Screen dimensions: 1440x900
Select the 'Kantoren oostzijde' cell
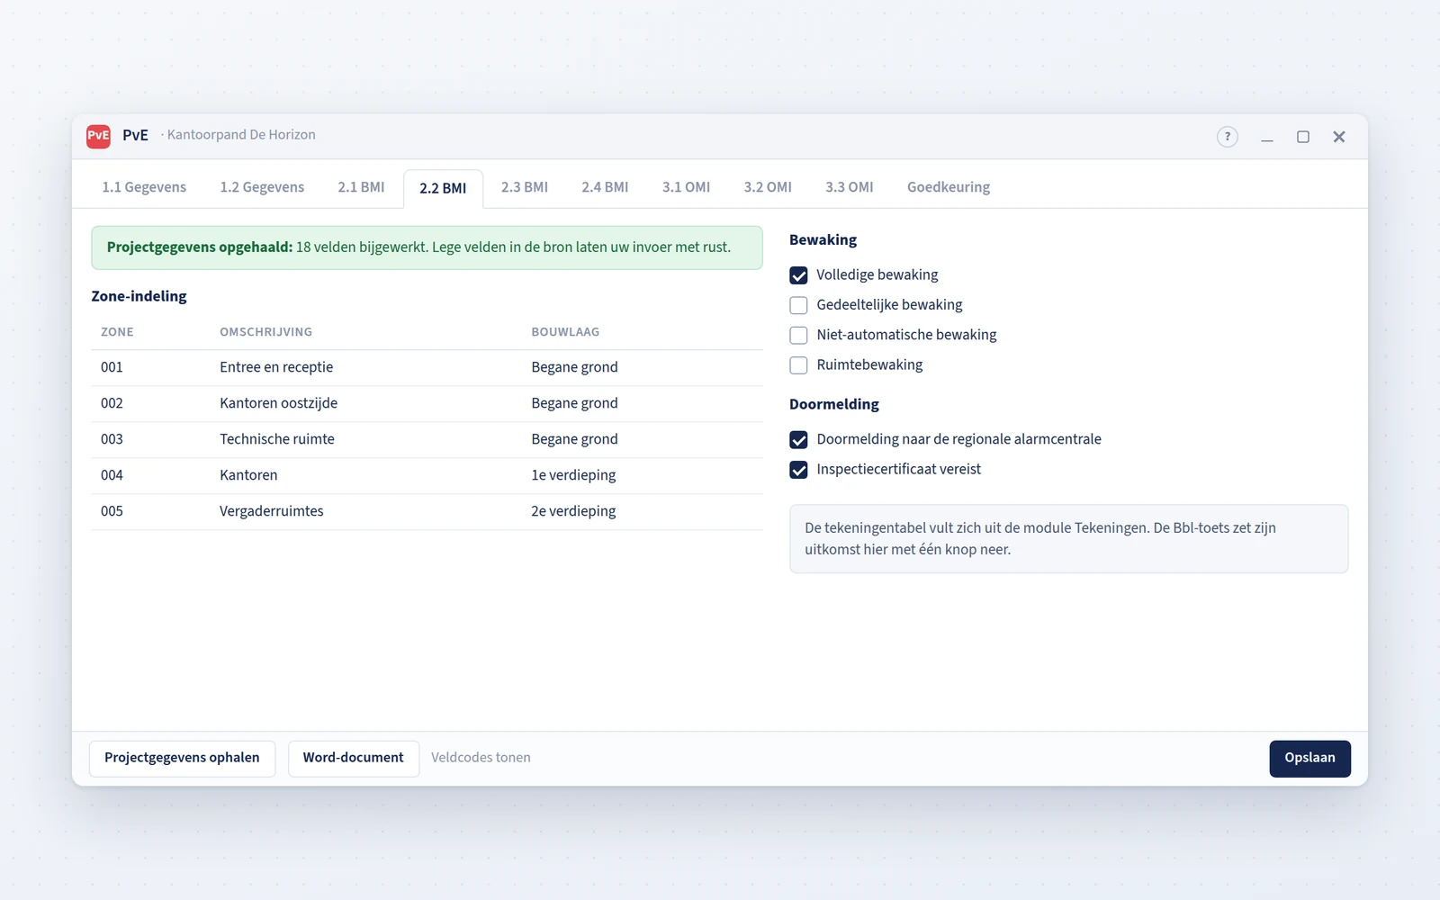tap(279, 403)
